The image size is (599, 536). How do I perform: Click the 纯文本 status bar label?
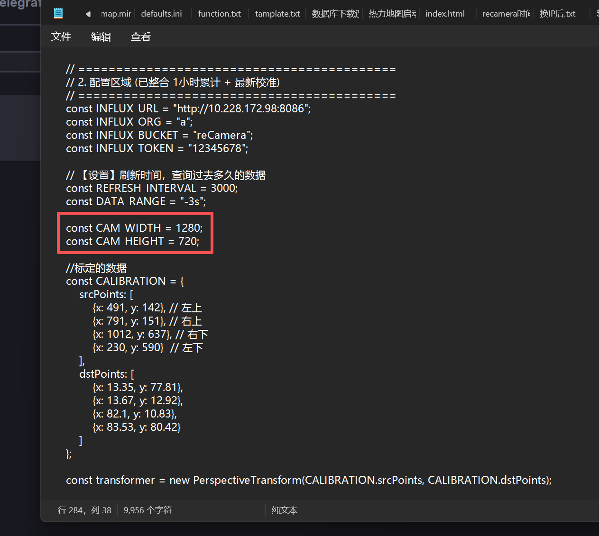tap(285, 510)
